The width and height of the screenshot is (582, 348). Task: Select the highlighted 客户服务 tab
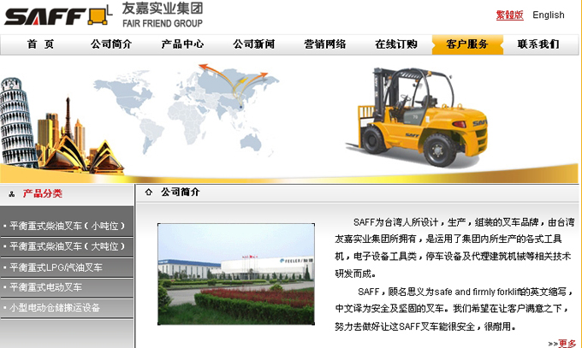[x=467, y=44]
